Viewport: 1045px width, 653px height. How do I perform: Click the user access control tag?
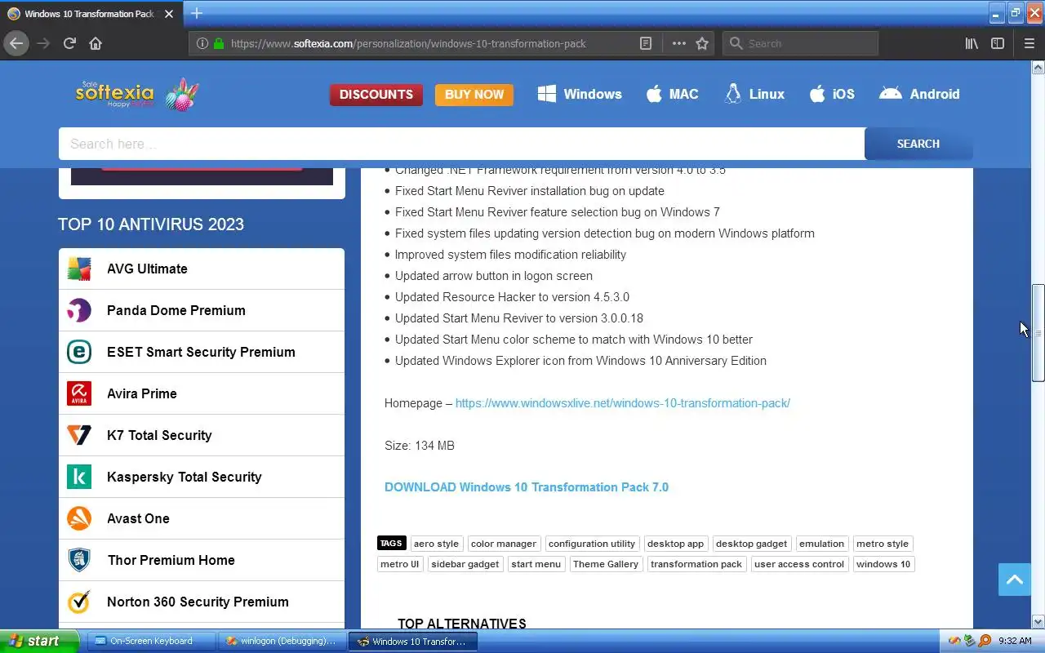click(x=799, y=564)
